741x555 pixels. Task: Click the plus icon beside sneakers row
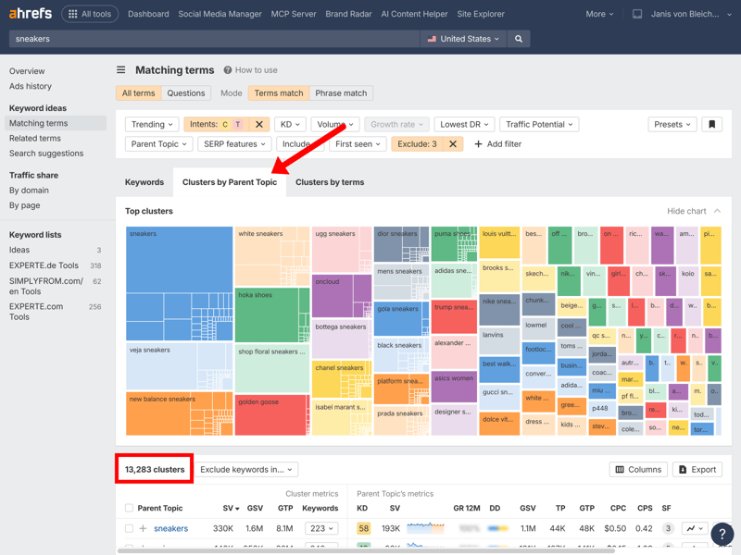(143, 529)
